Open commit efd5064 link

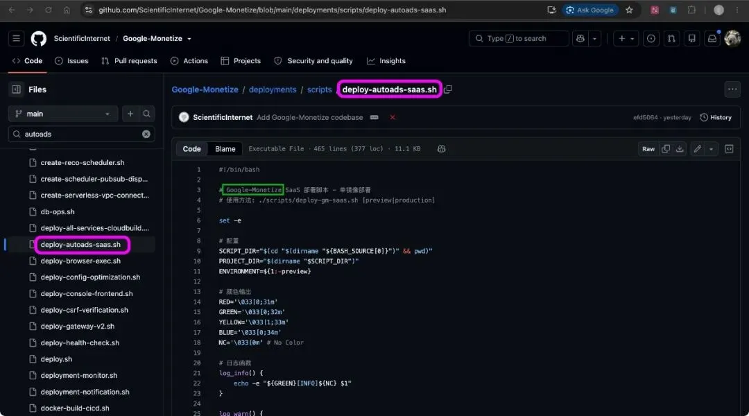pos(646,117)
